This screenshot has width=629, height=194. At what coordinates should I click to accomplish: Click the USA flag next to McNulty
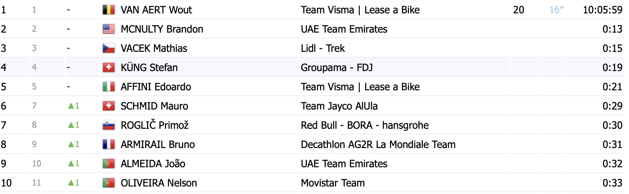point(109,29)
